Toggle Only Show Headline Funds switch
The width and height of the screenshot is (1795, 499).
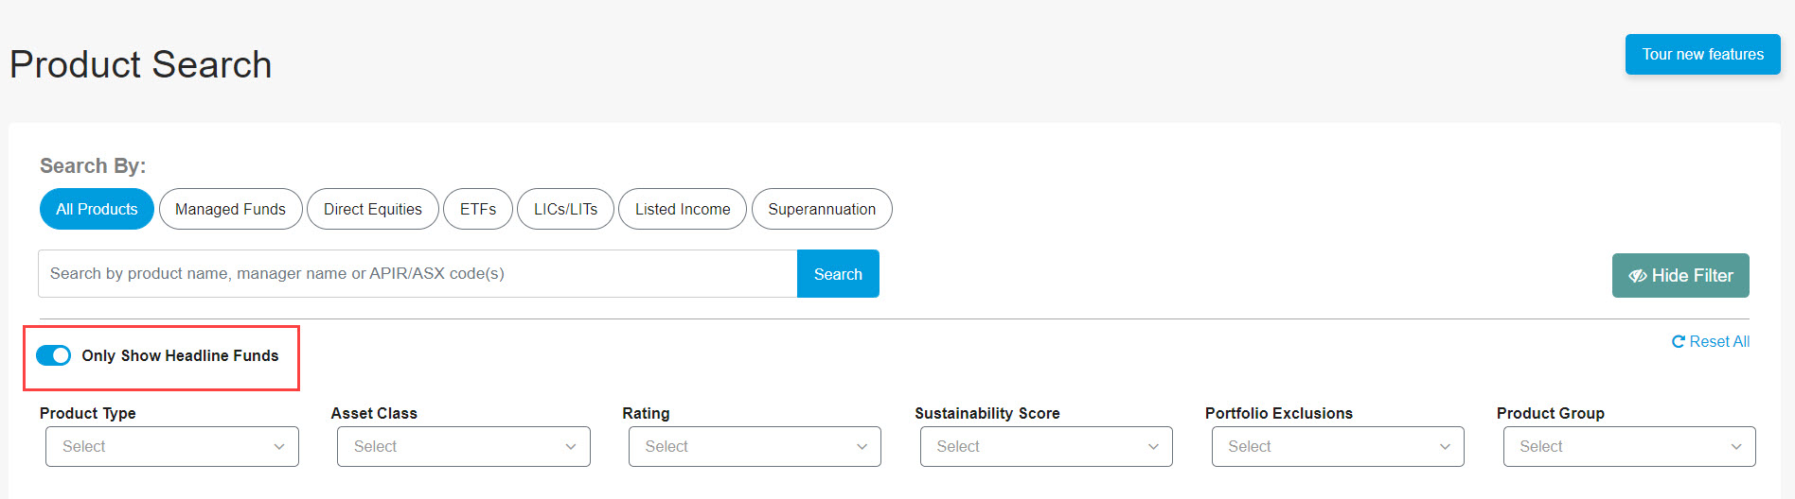(x=53, y=355)
